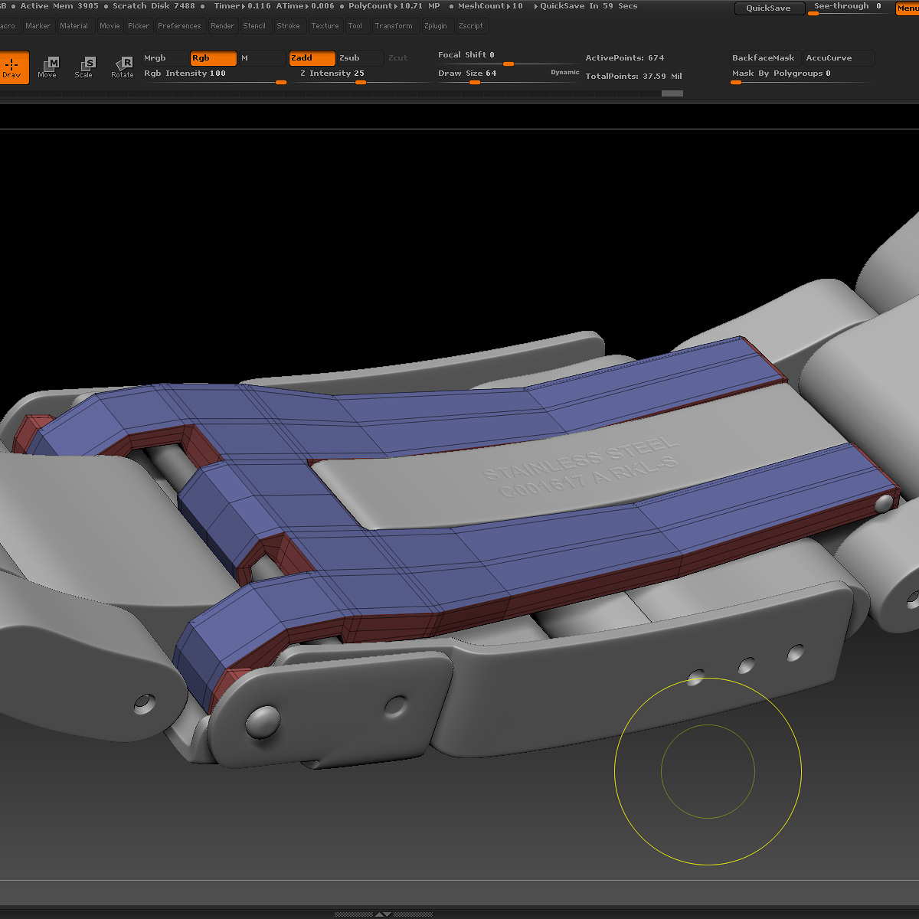The height and width of the screenshot is (919, 919).
Task: Click the TotalPoints: 37.59 Mil readout
Action: [633, 77]
